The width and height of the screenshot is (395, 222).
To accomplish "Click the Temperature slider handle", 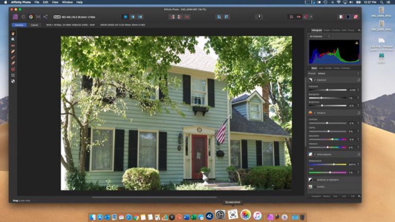I will click(334, 164).
